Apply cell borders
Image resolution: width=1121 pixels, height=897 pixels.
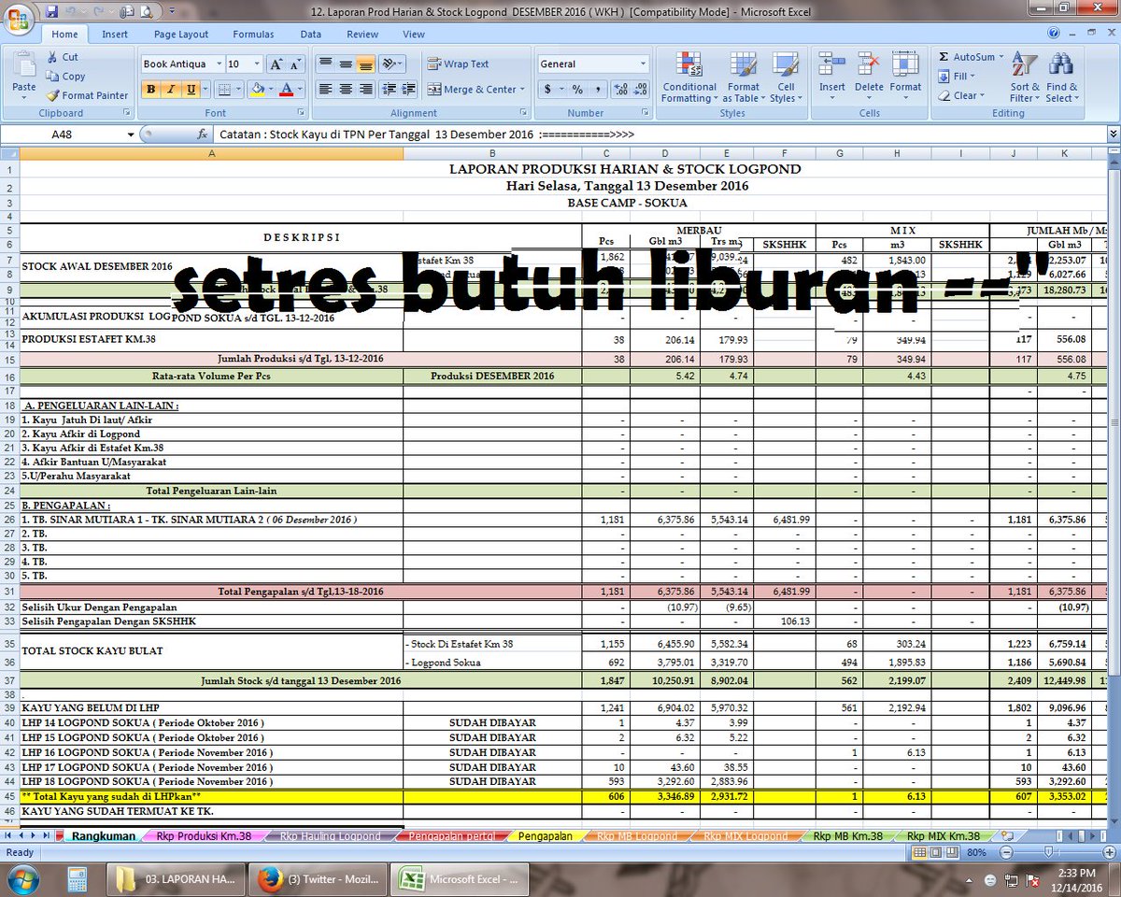pyautogui.click(x=222, y=90)
